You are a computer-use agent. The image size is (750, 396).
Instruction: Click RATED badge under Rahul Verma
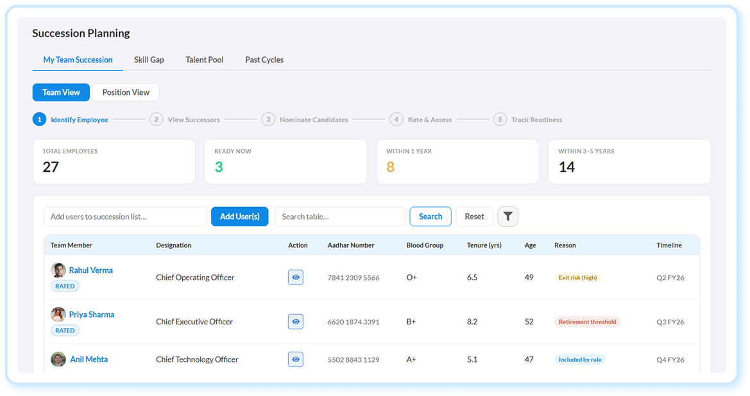(65, 286)
